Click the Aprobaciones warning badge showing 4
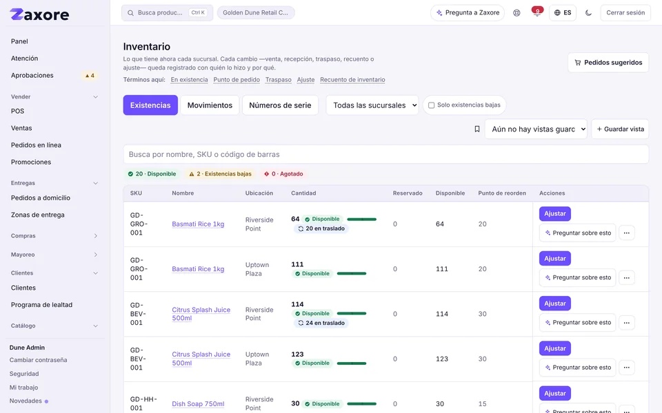The image size is (662, 413). pyautogui.click(x=90, y=76)
